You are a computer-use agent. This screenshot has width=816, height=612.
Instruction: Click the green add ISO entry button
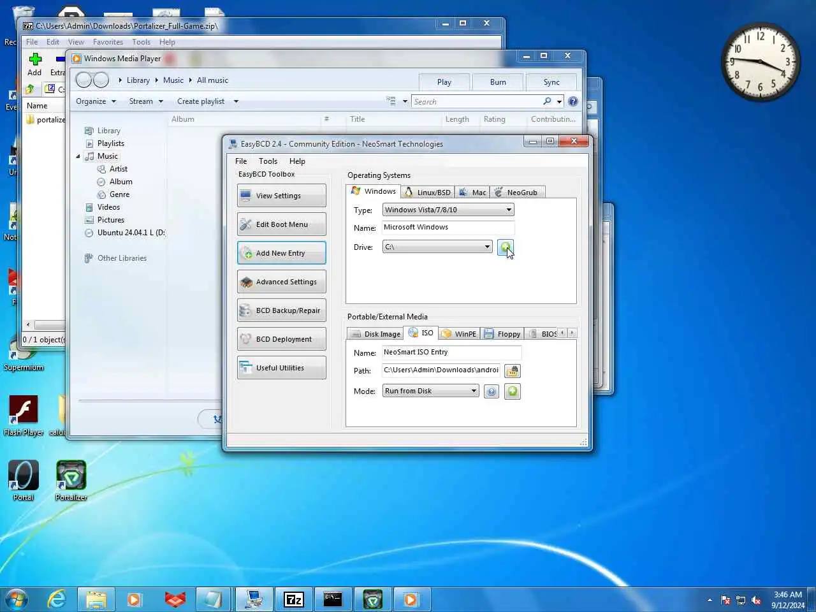tap(513, 391)
